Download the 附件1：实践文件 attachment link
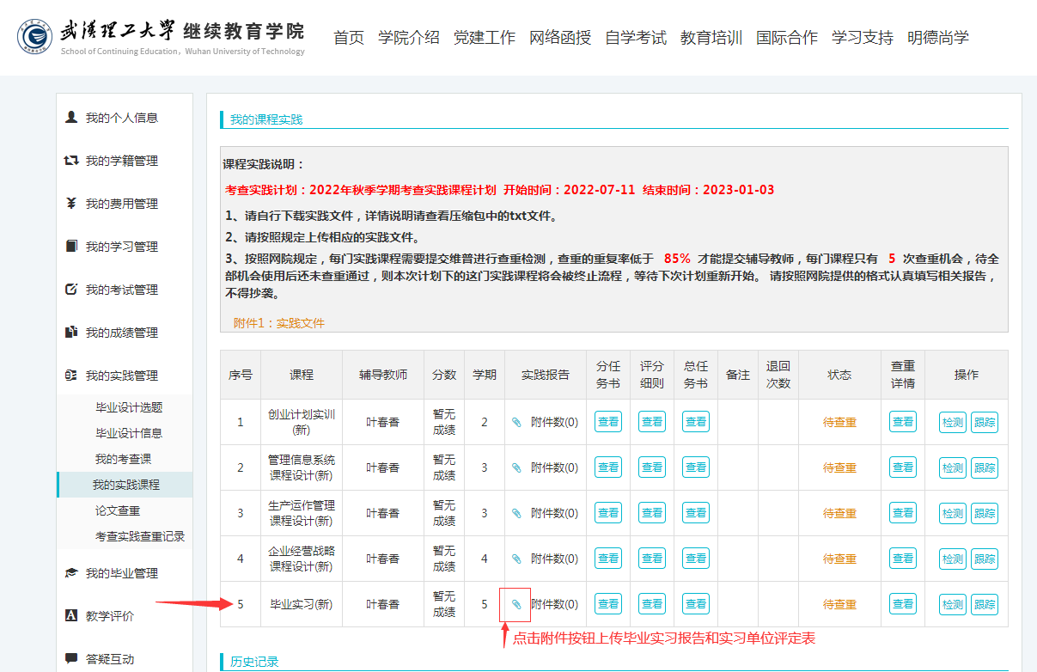This screenshot has width=1037, height=672. pyautogui.click(x=279, y=323)
